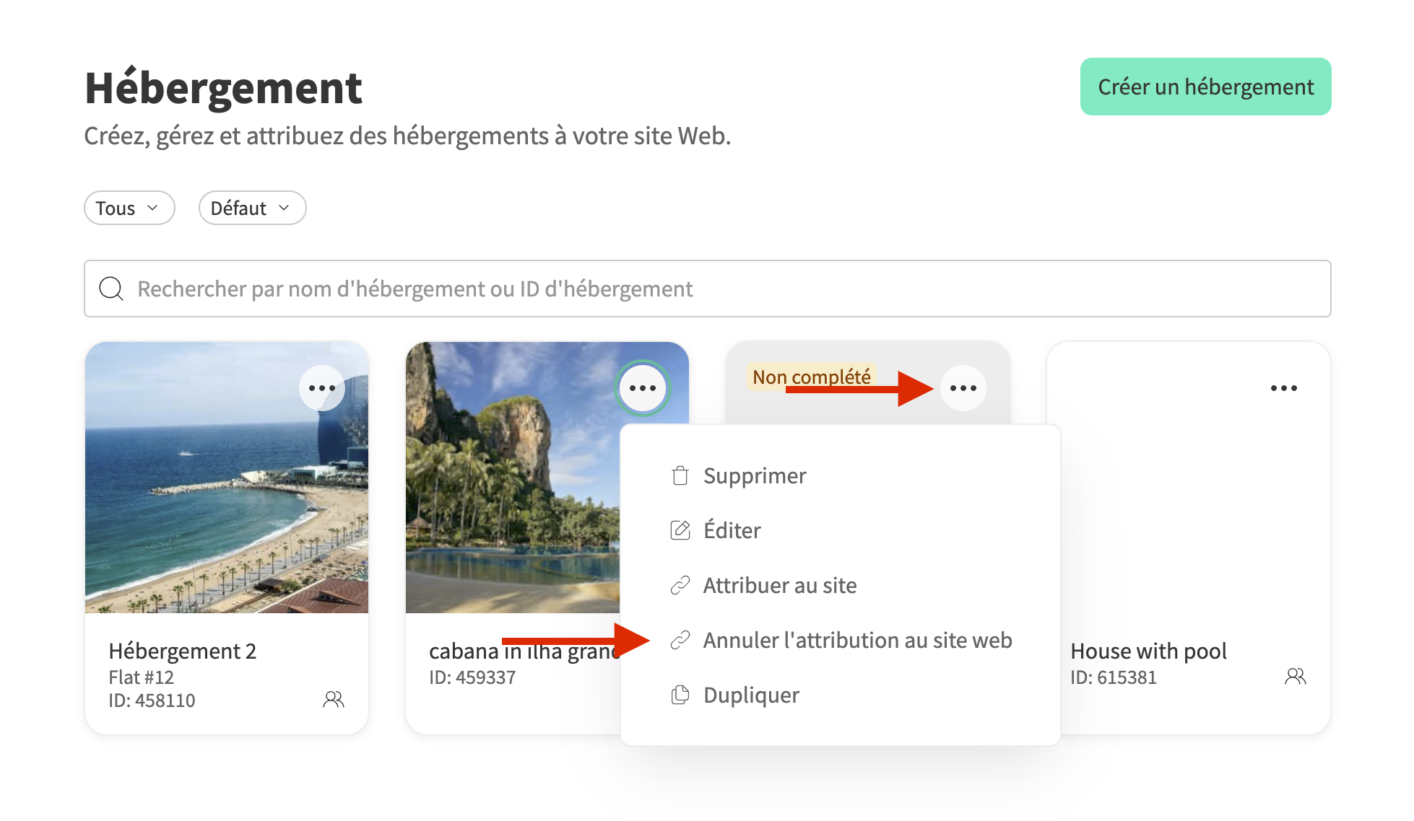Open three-dot menu on Hébergement 2 card
The image size is (1414, 821).
pos(322,388)
